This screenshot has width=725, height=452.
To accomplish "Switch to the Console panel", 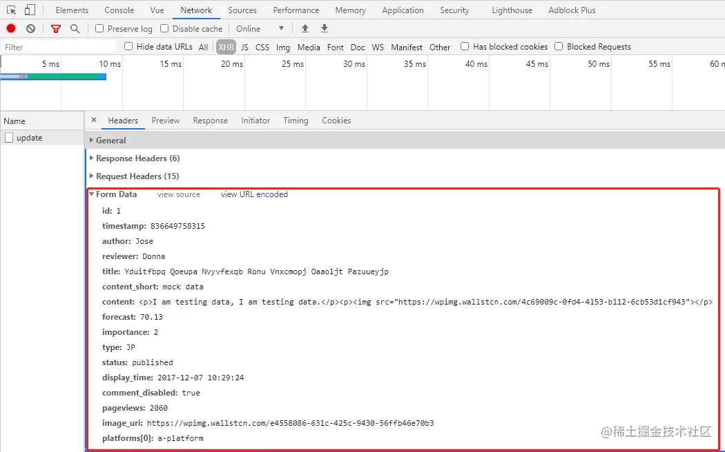I will coord(119,10).
